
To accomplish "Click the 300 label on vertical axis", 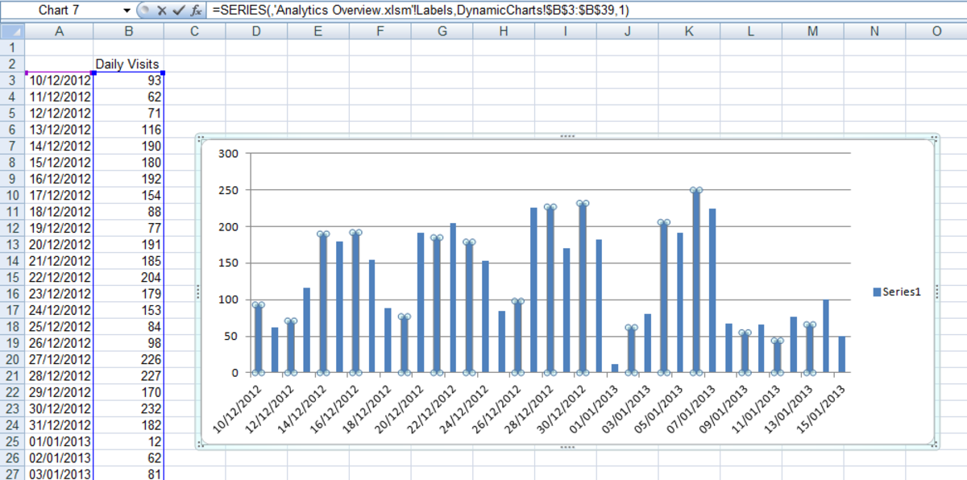I will tap(228, 154).
